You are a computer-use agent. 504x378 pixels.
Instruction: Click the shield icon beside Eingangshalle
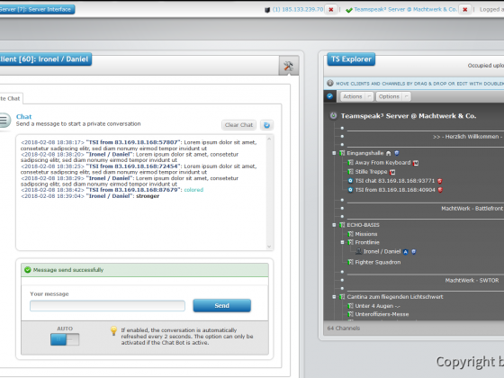[x=397, y=153]
